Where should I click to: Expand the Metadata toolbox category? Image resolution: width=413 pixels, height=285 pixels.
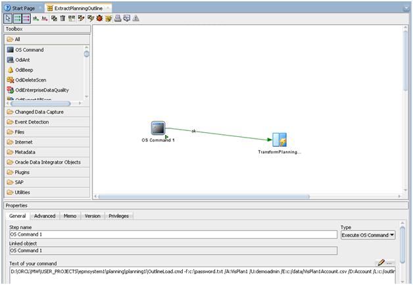coord(47,152)
